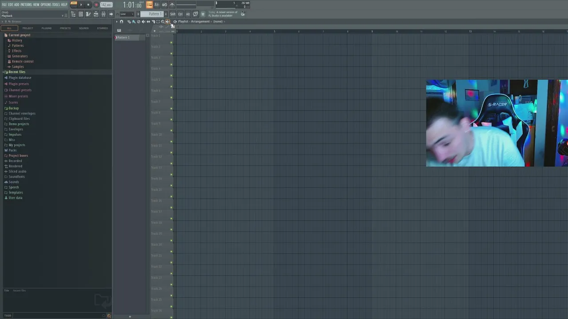Click the tempo 142 value field
Viewport: 568px width, 319px height.
[106, 4]
